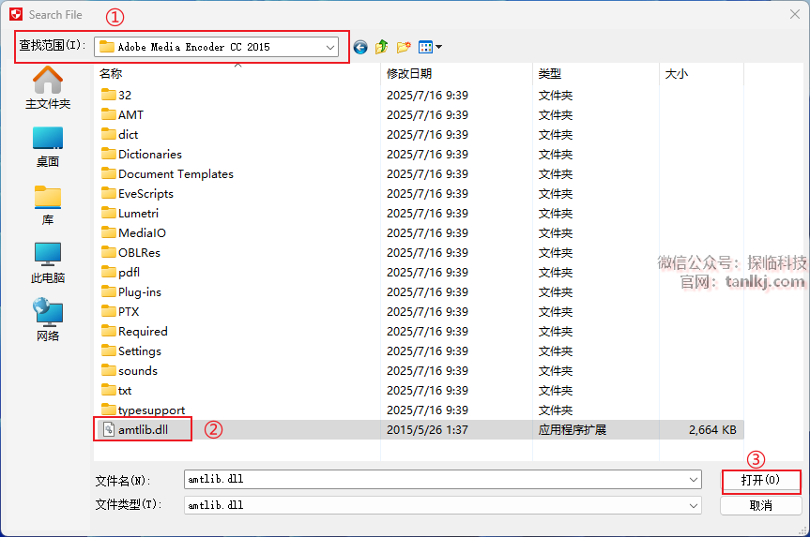
Task: Click the 2015/5/26 1:37 date cell
Action: (x=427, y=430)
